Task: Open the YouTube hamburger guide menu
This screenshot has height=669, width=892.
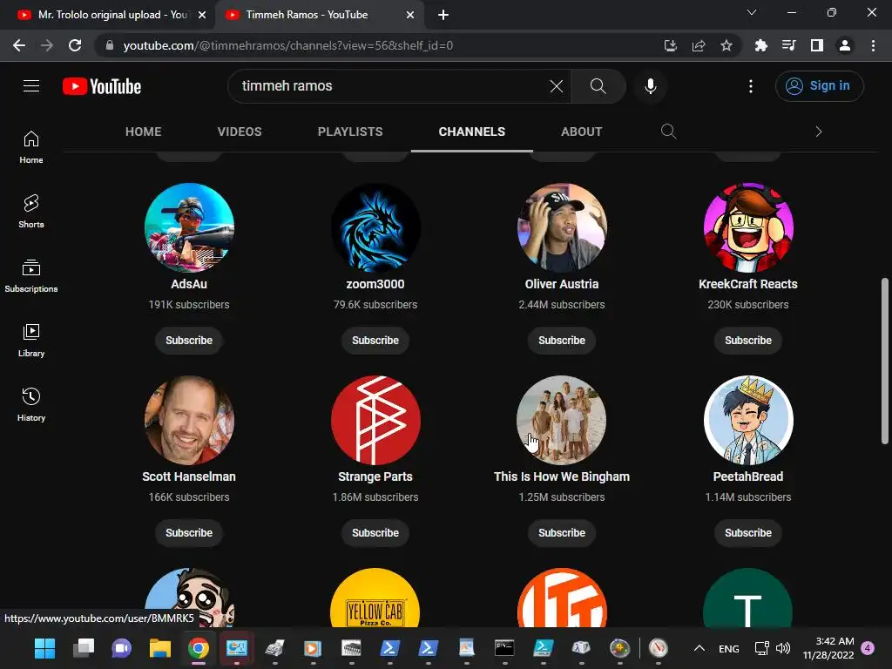Action: [x=31, y=86]
